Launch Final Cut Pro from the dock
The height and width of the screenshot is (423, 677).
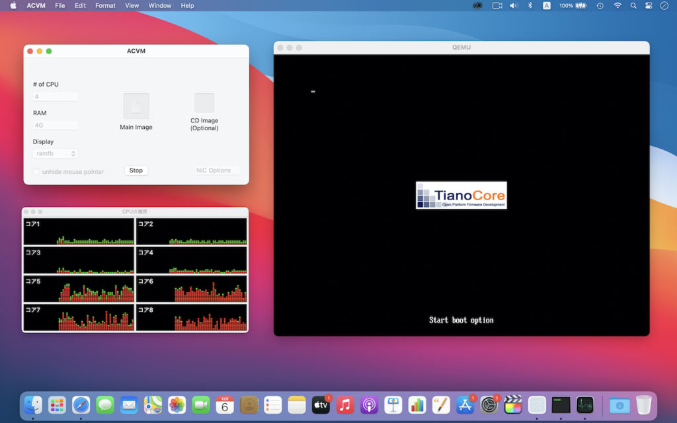tap(513, 404)
